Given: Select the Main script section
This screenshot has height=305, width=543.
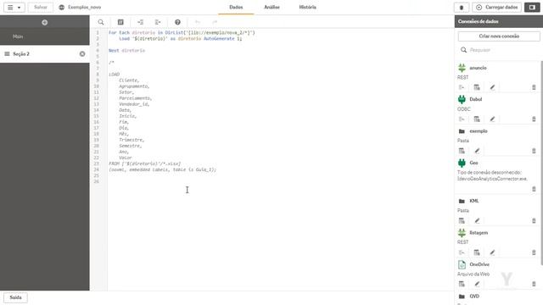Looking at the screenshot, I should pos(45,36).
